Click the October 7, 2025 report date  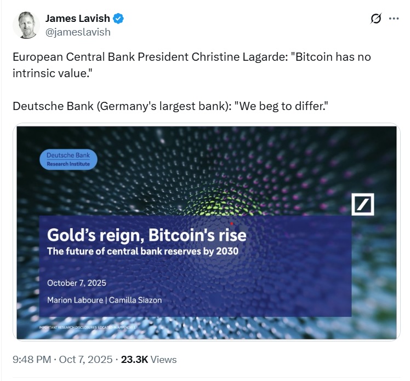[x=77, y=283]
